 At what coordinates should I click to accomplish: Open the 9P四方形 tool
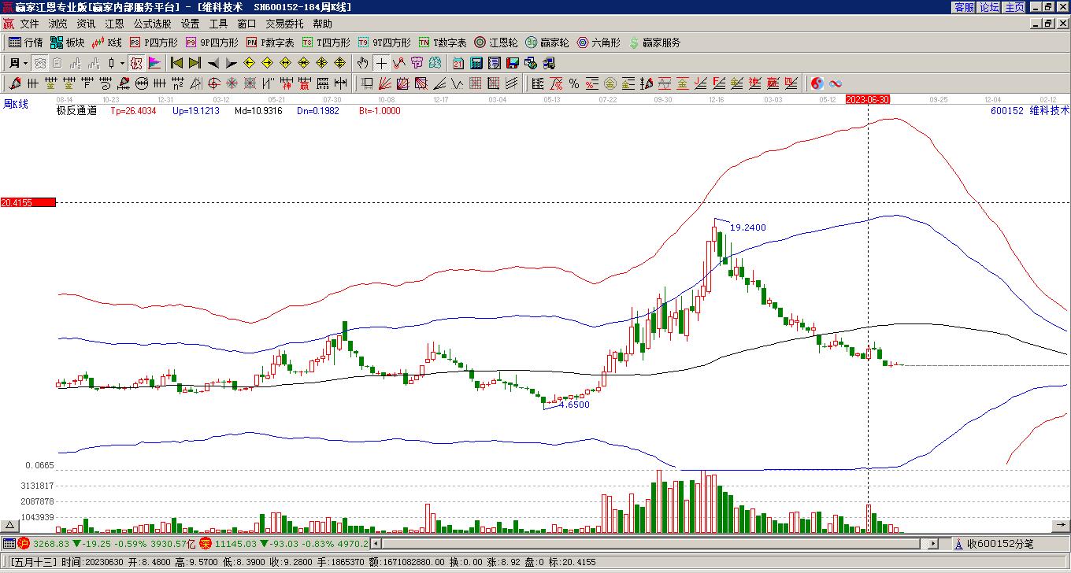coord(212,43)
